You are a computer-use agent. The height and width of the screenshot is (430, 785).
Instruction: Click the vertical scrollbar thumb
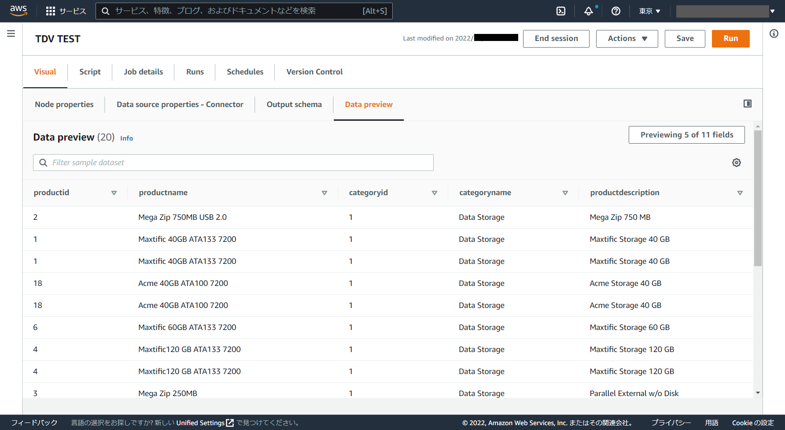758,198
